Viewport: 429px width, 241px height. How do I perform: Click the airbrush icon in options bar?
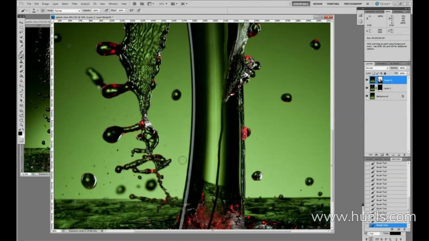[131, 10]
